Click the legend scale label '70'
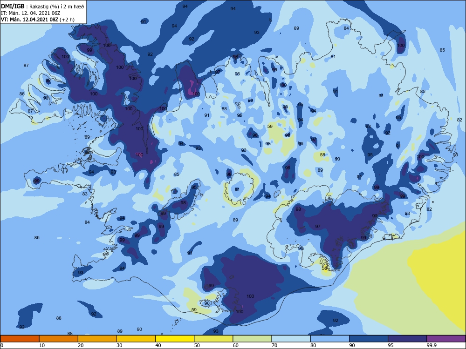The image size is (466, 349). pos(274,345)
